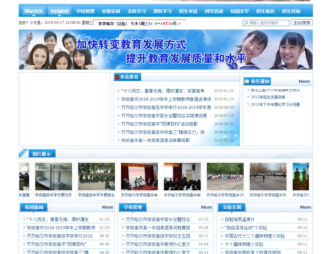Screen dimensions: 327x254
Task: Select 校园文学 in the navigation bar
Action: pos(240,11)
